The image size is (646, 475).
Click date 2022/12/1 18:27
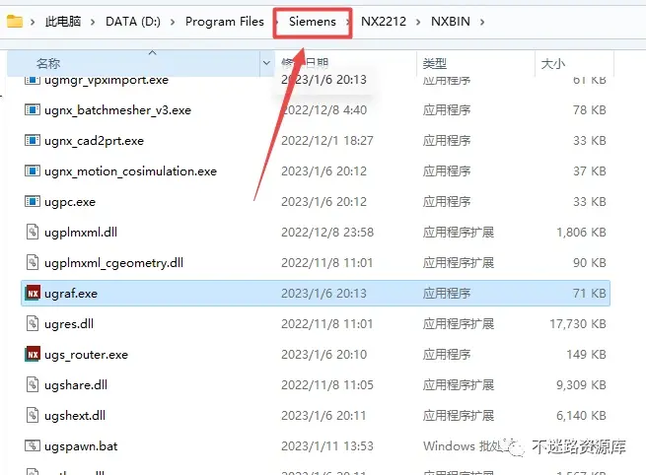327,140
